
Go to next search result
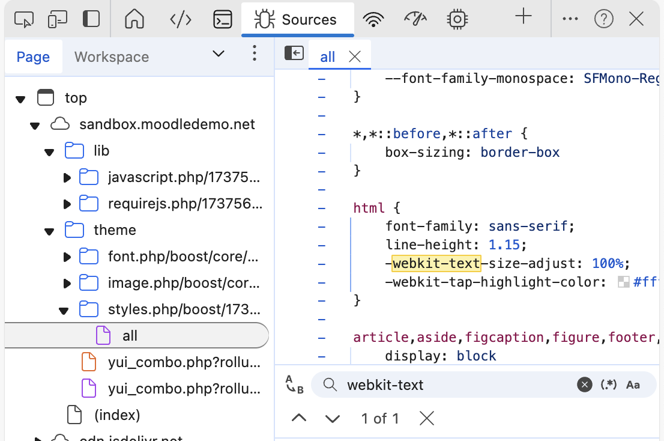point(333,419)
